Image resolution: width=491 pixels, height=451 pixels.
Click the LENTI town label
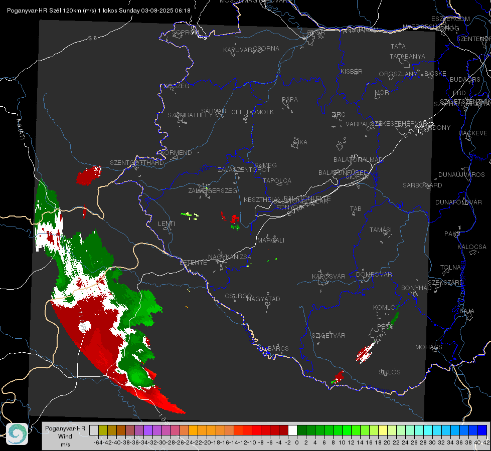pyautogui.click(x=167, y=224)
